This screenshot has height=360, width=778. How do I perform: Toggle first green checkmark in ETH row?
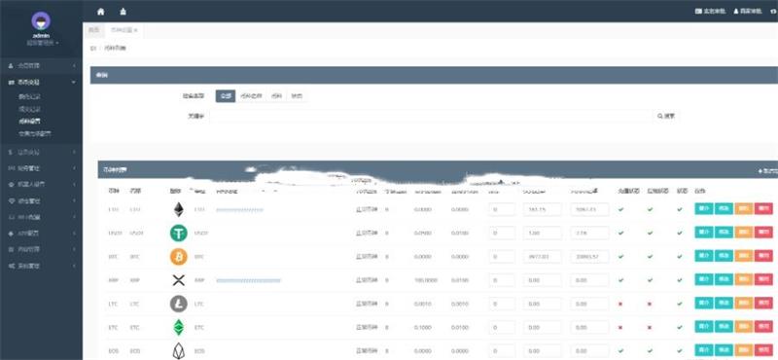tap(620, 209)
